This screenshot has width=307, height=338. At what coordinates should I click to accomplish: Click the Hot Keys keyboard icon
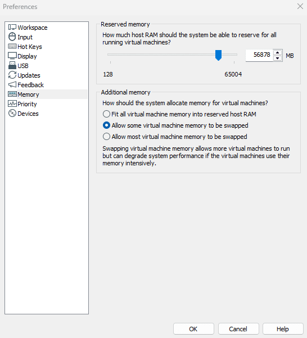coord(12,46)
